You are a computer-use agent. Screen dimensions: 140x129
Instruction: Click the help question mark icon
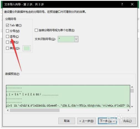(122, 4)
